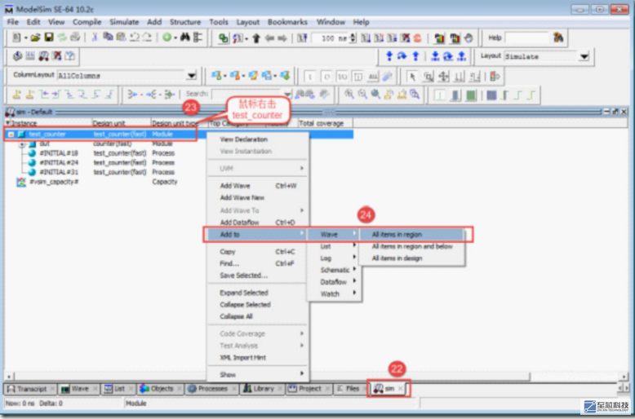Viewport: 635px width, 419px height.
Task: Select the arrow pointer Select Mode icon
Action: click(412, 76)
